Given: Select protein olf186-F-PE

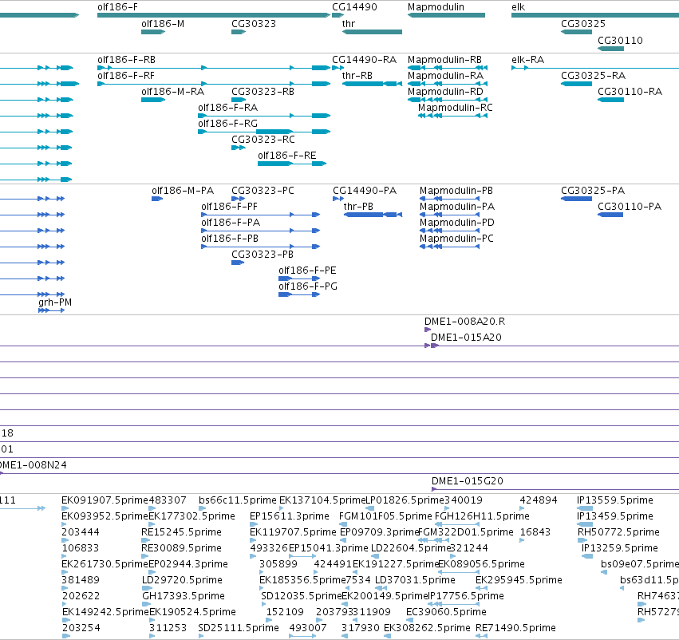Looking at the screenshot, I should (x=299, y=279).
